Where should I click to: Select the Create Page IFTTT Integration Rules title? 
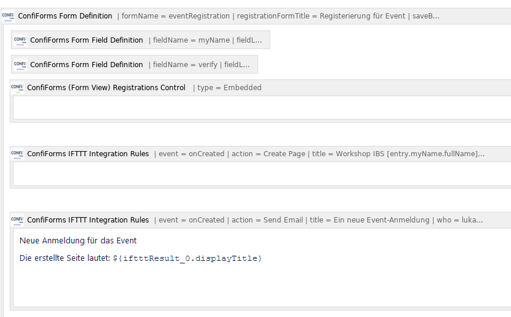point(88,154)
